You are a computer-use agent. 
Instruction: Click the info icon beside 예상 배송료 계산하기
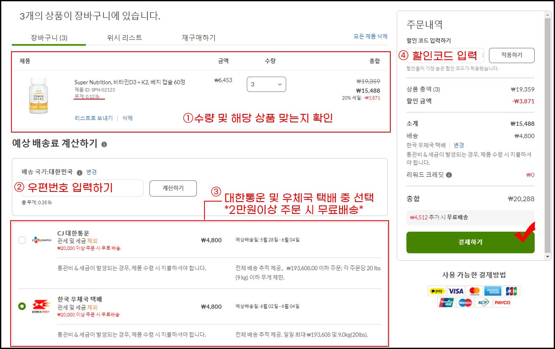click(104, 144)
